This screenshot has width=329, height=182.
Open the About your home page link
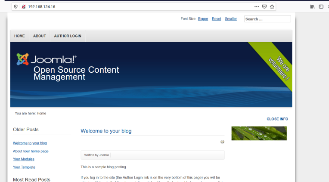pos(31,151)
